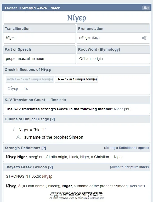The height and width of the screenshot is (202, 153).
Task: Click the red Νίγερ in STRONGS NT 3526
Action: pyautogui.click(x=47, y=176)
